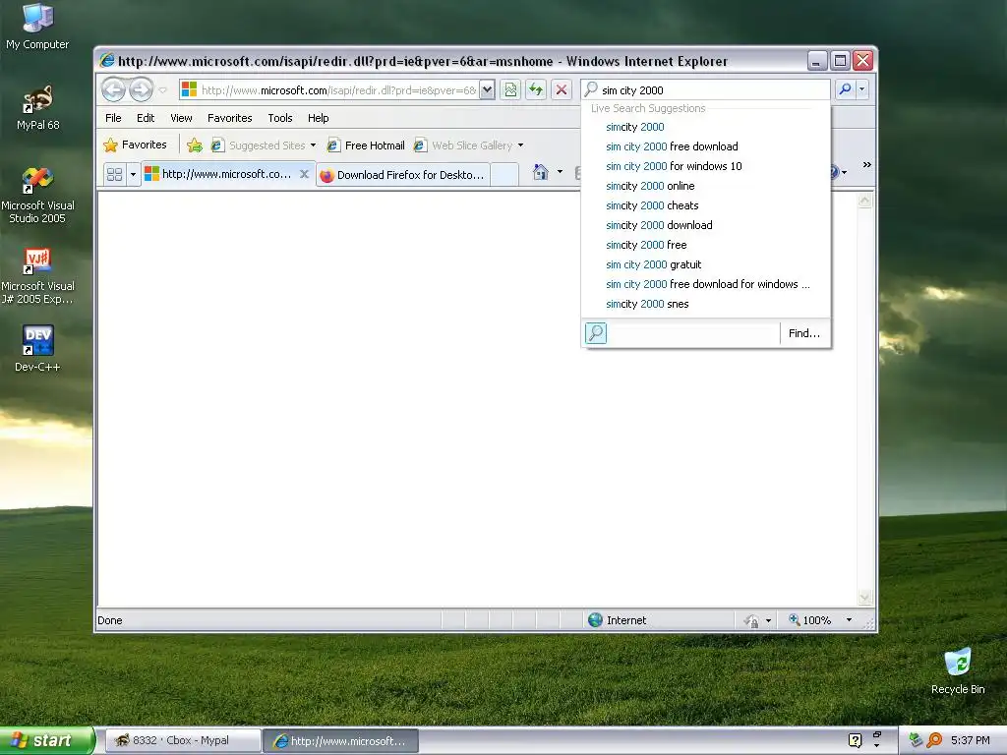Select the Dev-C++ desktop shortcut

pos(37,348)
